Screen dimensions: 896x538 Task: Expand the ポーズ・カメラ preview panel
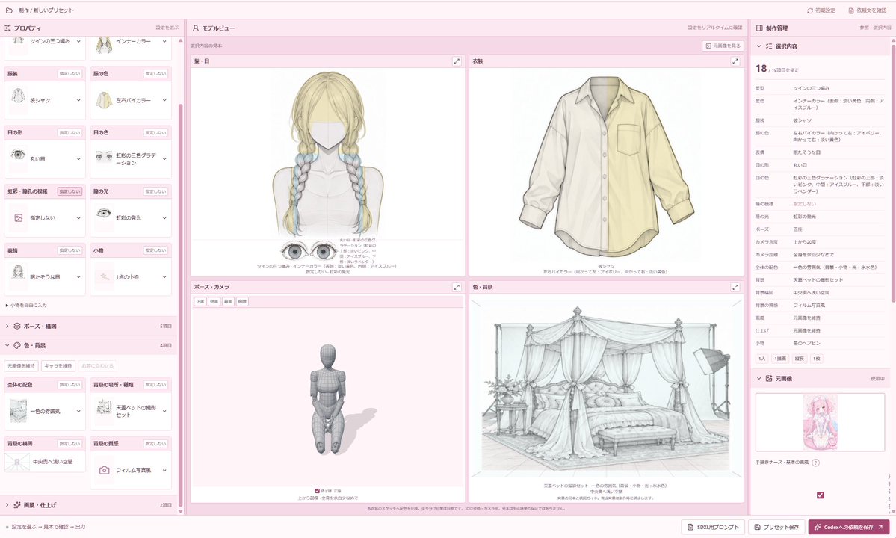point(457,287)
